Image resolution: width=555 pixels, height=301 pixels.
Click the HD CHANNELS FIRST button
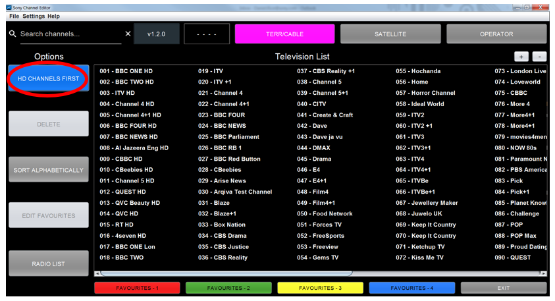tap(49, 78)
